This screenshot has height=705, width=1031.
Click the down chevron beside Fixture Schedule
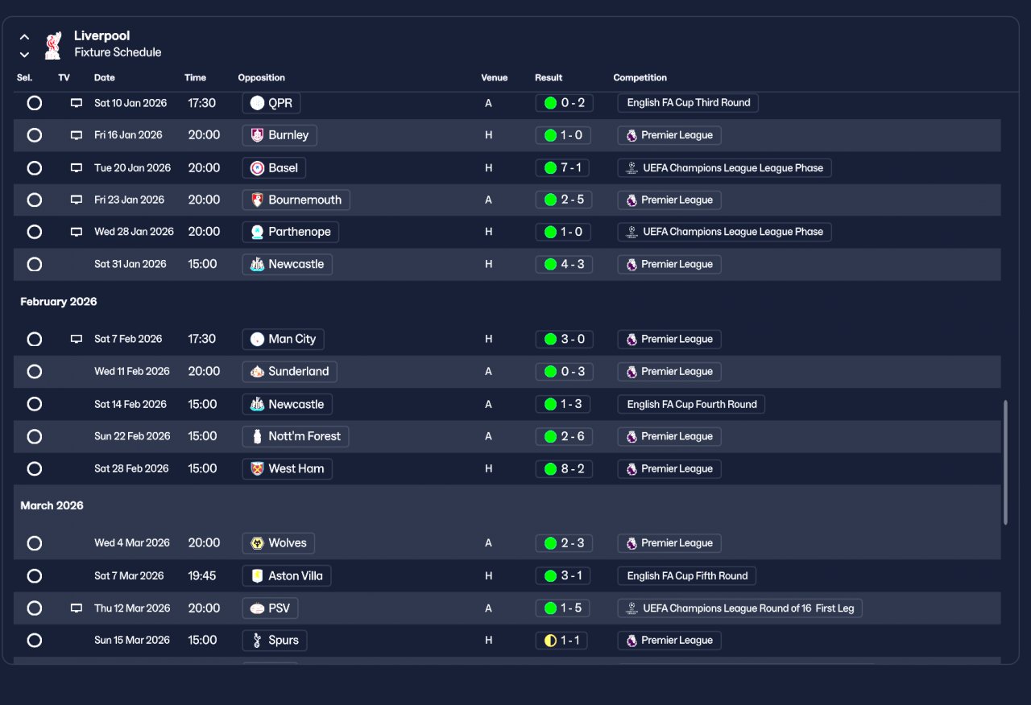click(x=25, y=55)
